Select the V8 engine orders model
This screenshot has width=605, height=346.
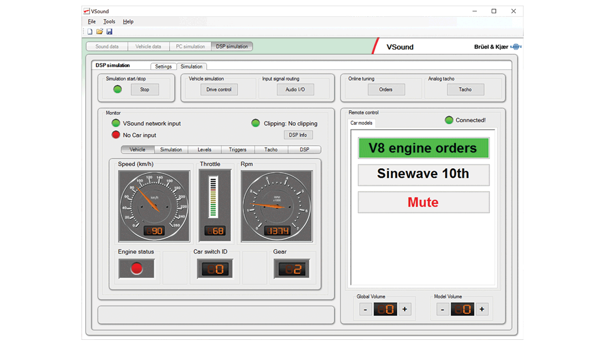click(423, 148)
